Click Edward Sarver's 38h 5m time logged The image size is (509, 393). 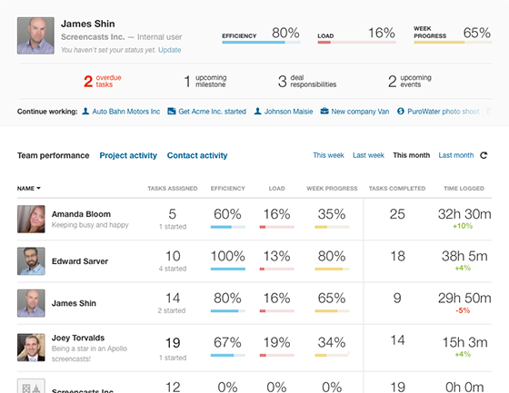tap(464, 256)
